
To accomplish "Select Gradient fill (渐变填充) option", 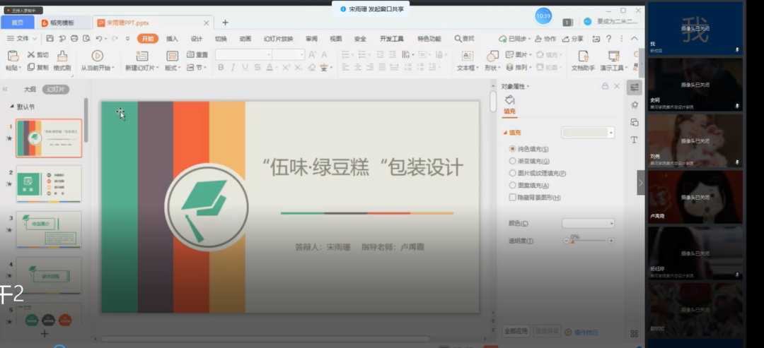I will (513, 161).
